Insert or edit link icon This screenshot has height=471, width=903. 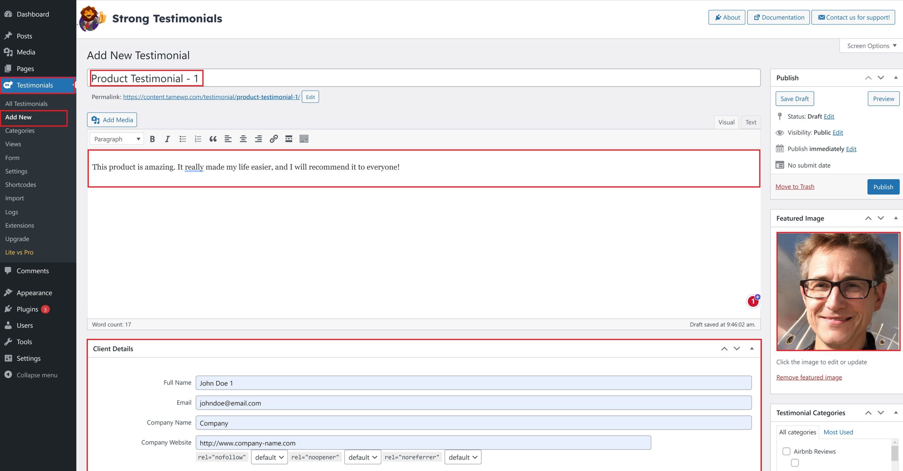[273, 139]
